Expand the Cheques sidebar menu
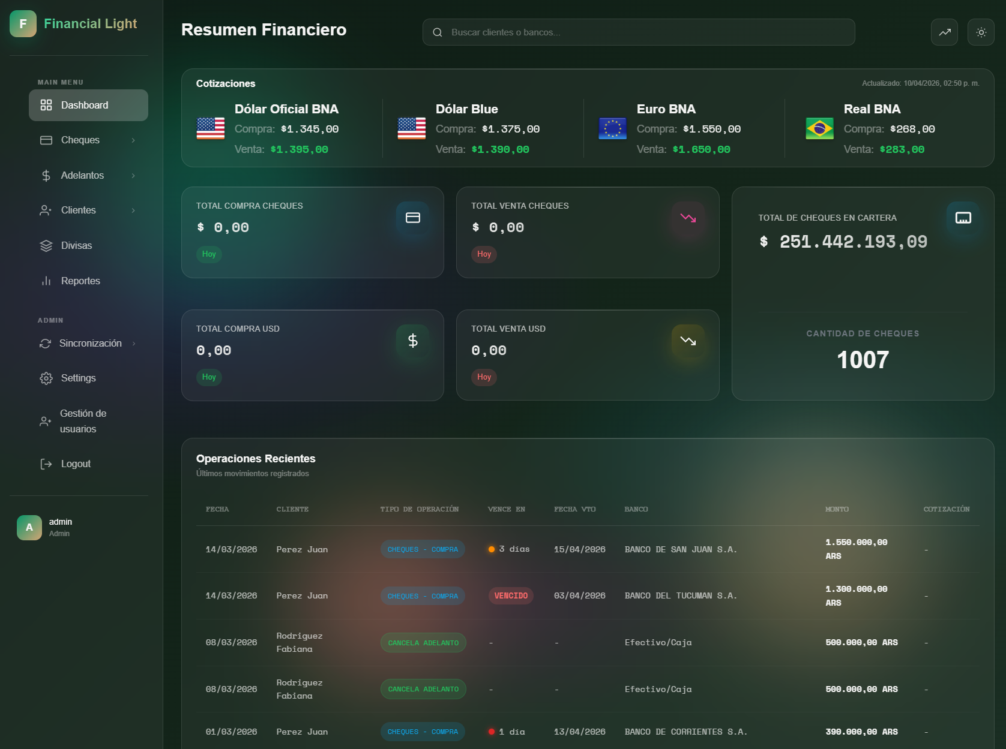 tap(88, 140)
